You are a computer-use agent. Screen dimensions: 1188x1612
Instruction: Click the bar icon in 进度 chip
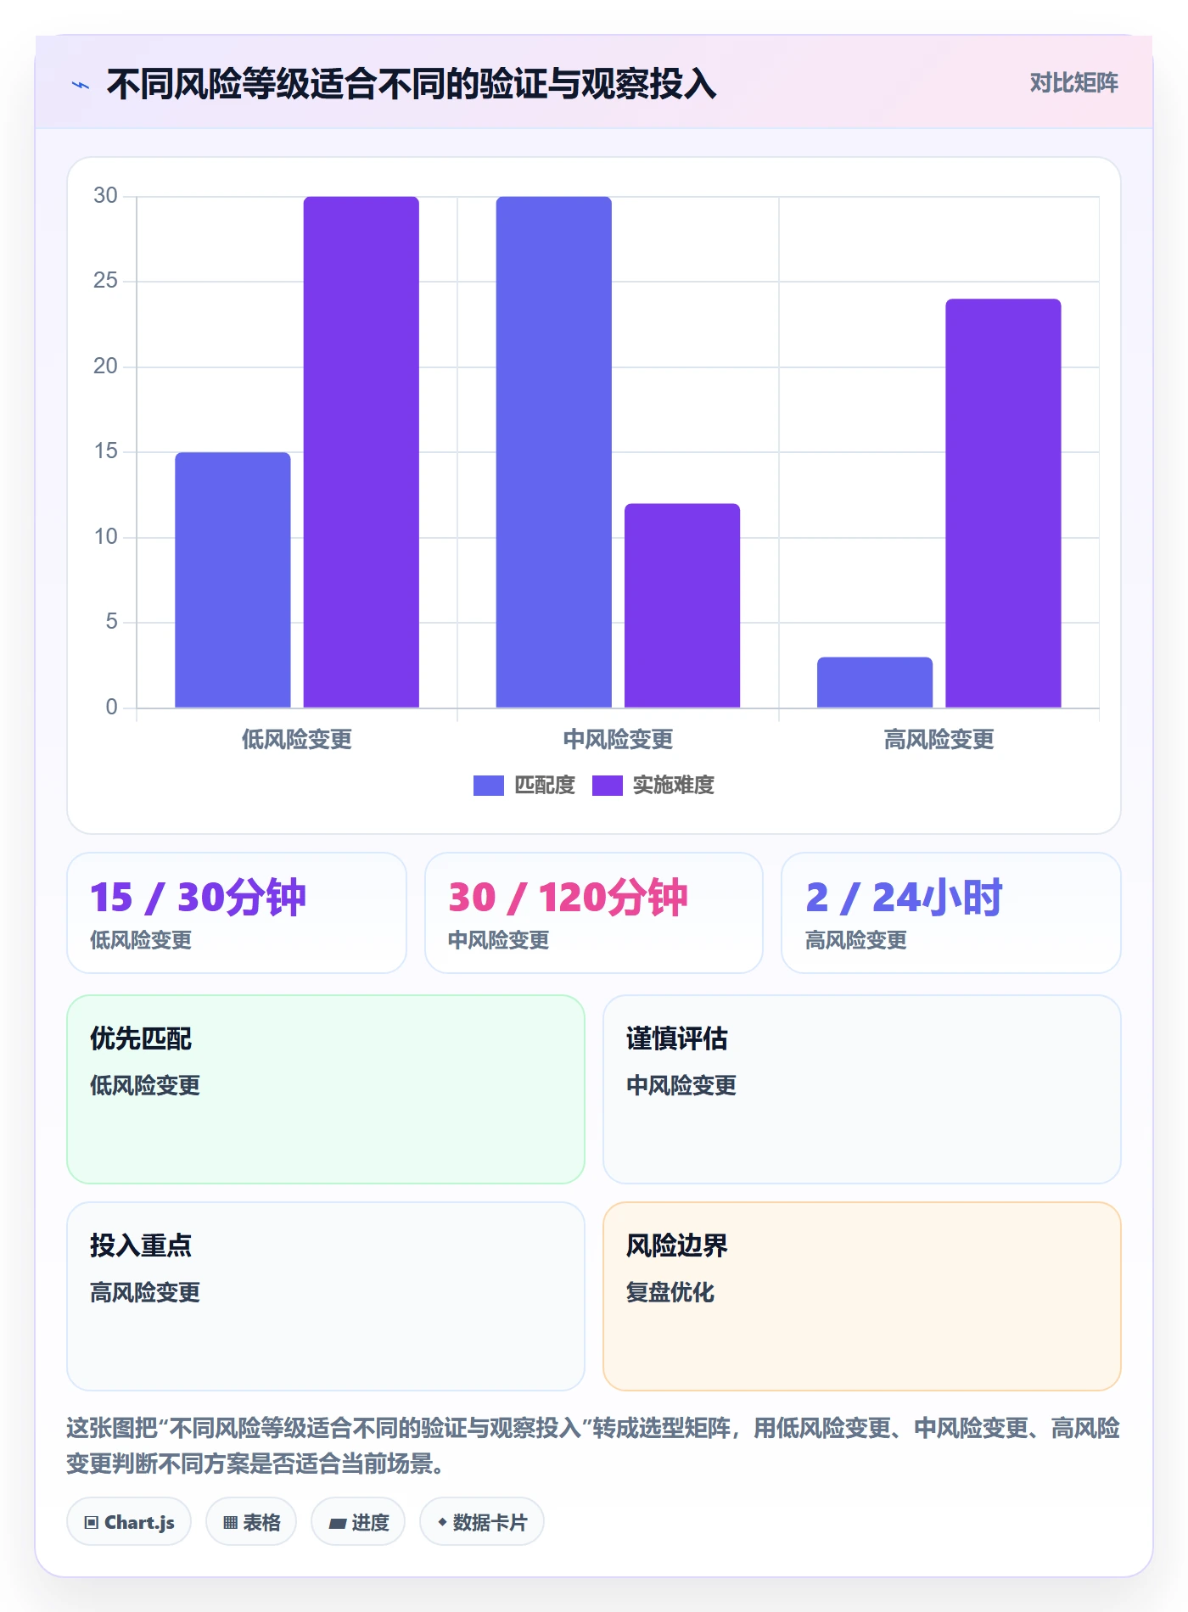(x=338, y=1524)
